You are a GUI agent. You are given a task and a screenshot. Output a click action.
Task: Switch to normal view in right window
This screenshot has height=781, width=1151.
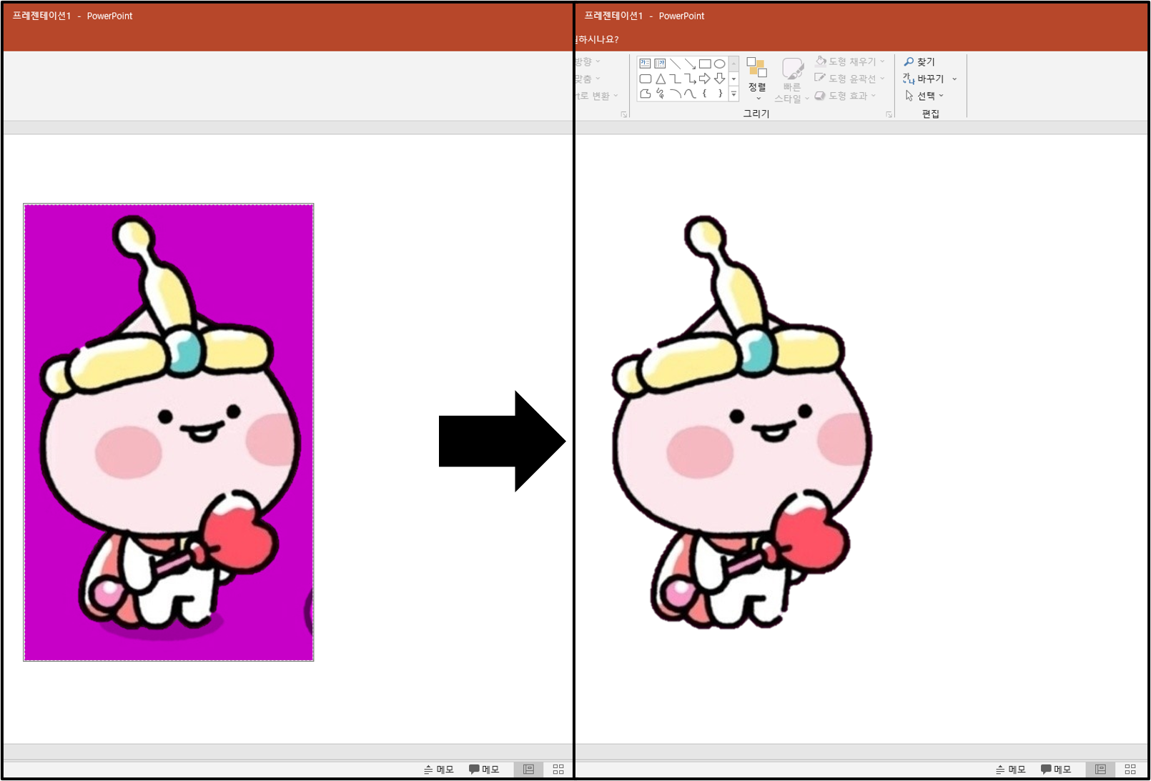pyautogui.click(x=1100, y=770)
